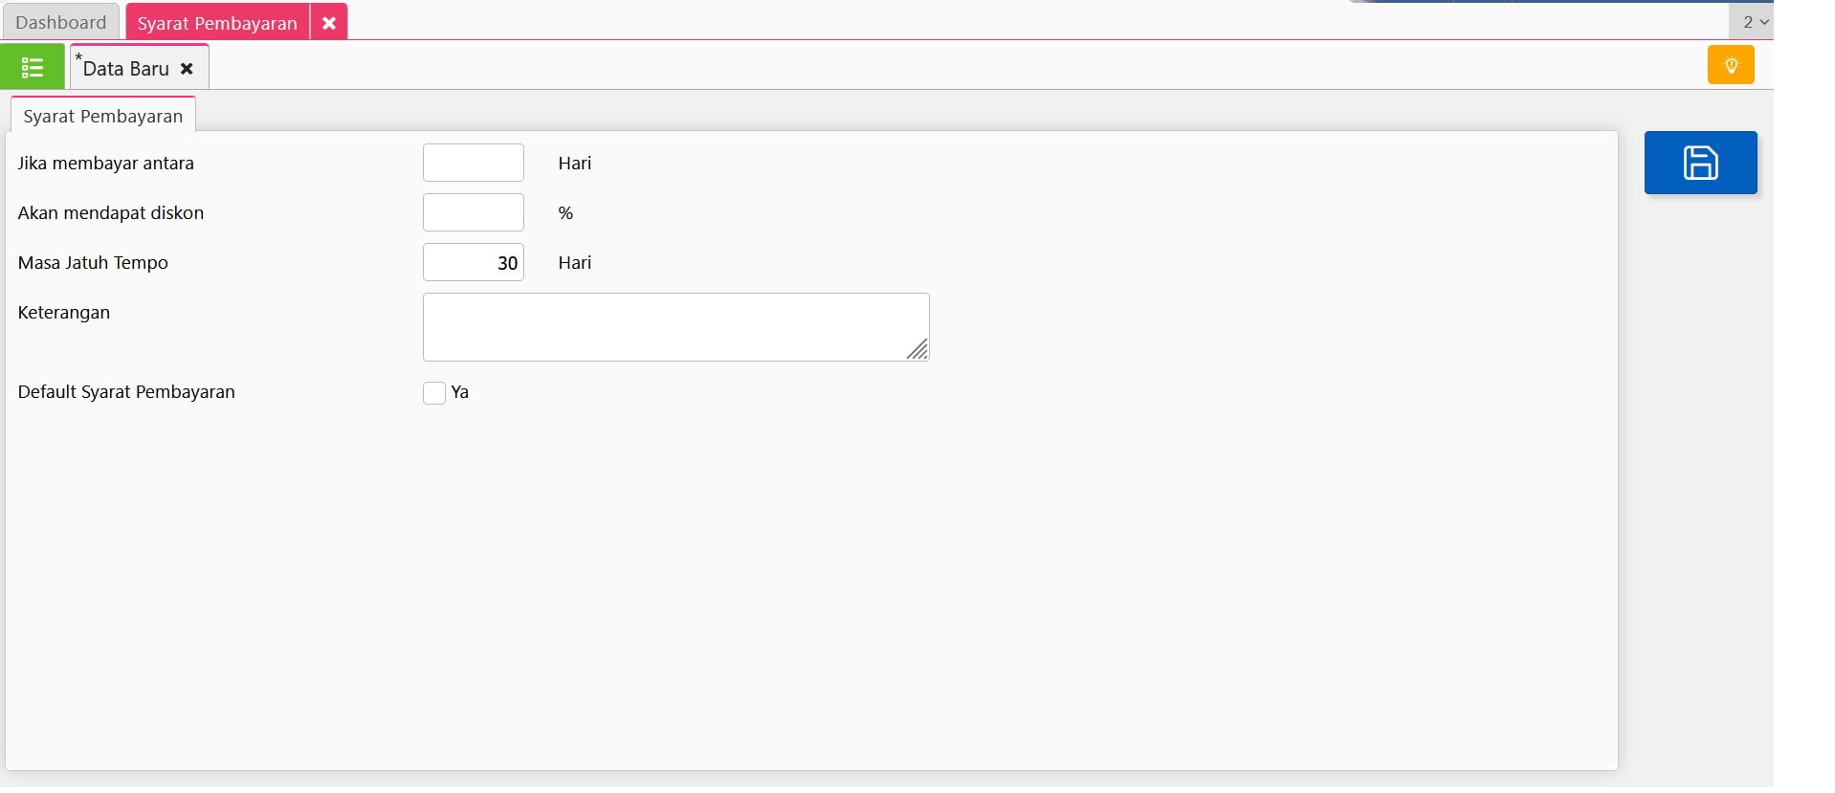Switch to the Dashboard tab
Screen dimensions: 1835x793
coord(61,22)
